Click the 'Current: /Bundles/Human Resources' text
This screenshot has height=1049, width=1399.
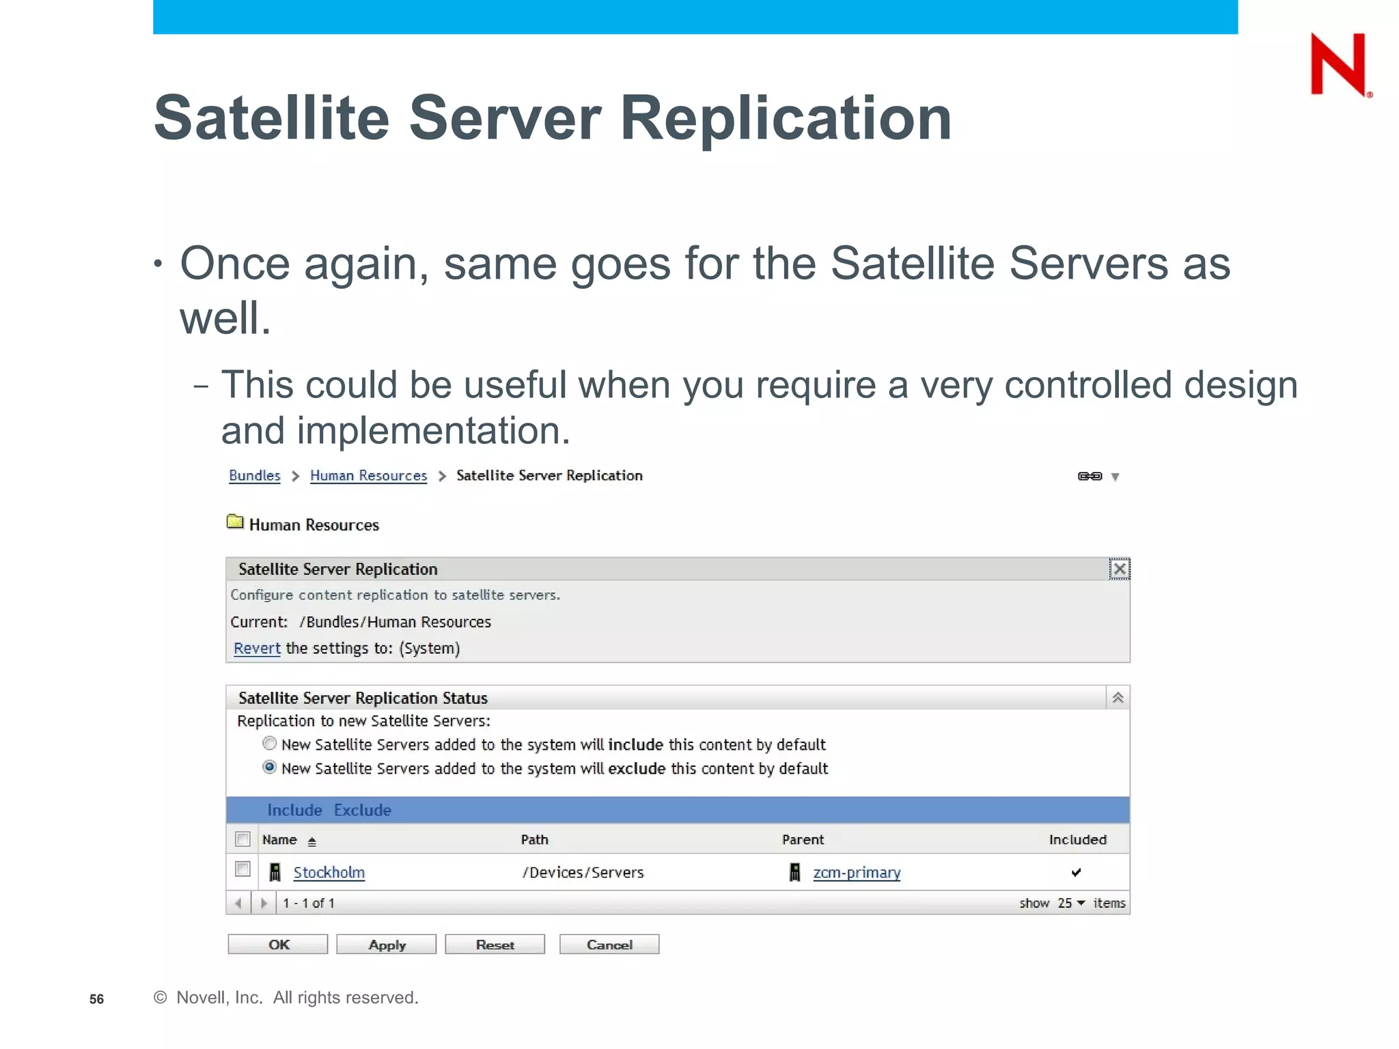(x=361, y=621)
